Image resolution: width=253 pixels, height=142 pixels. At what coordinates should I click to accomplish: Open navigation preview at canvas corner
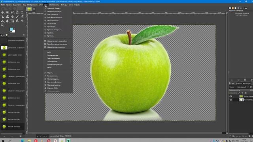pyautogui.click(x=227, y=133)
